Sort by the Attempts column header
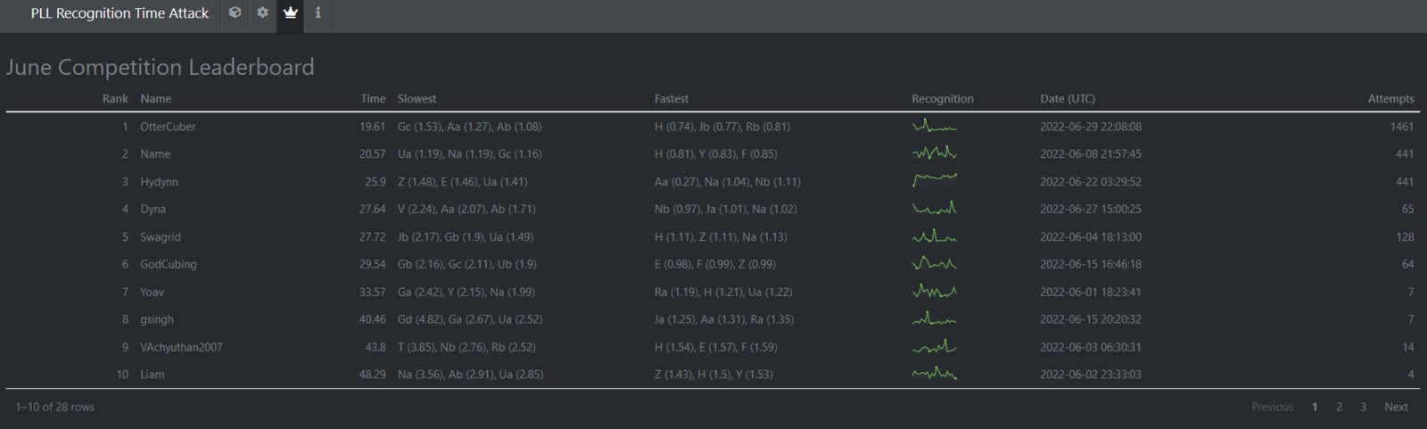The width and height of the screenshot is (1427, 429). point(1390,99)
